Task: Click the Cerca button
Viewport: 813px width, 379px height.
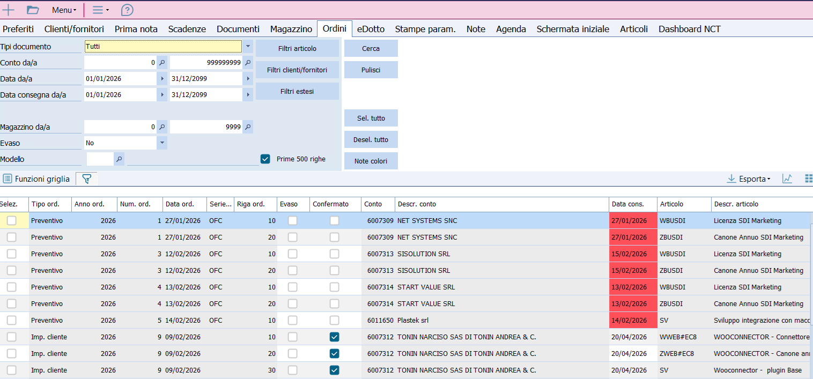Action: (371, 48)
